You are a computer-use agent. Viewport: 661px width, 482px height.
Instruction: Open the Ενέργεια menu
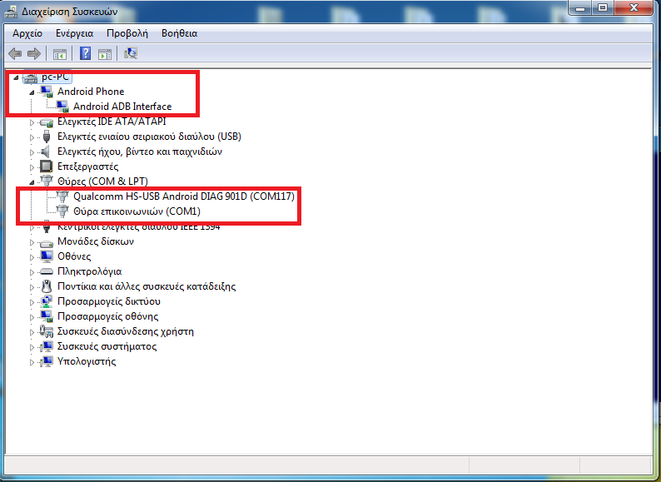[x=74, y=33]
